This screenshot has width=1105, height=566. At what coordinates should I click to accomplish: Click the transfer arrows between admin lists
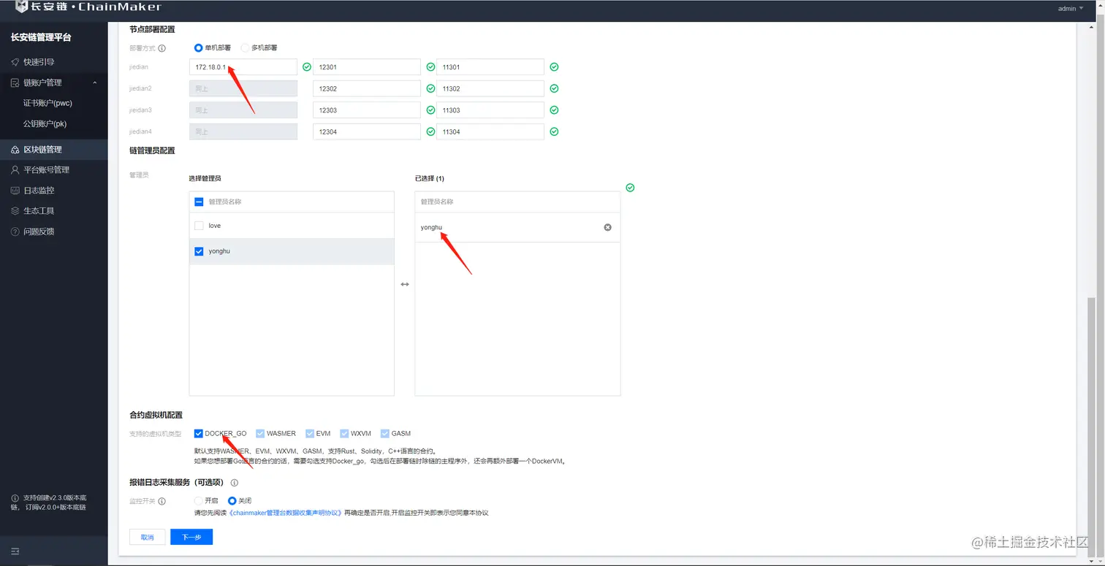coord(405,284)
